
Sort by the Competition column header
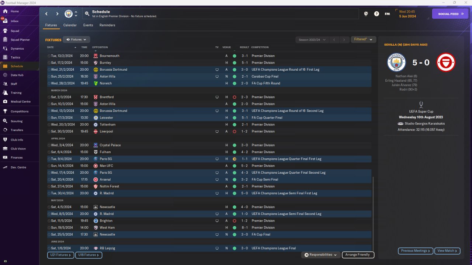260,47
